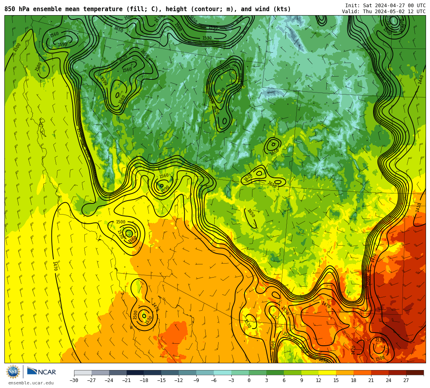Click the 0 colorbar tick label
This screenshot has height=388, width=430.
(x=249, y=380)
